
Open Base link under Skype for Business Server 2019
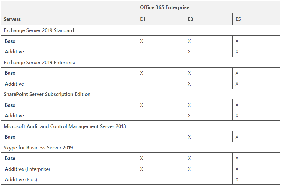pyautogui.click(x=10, y=158)
